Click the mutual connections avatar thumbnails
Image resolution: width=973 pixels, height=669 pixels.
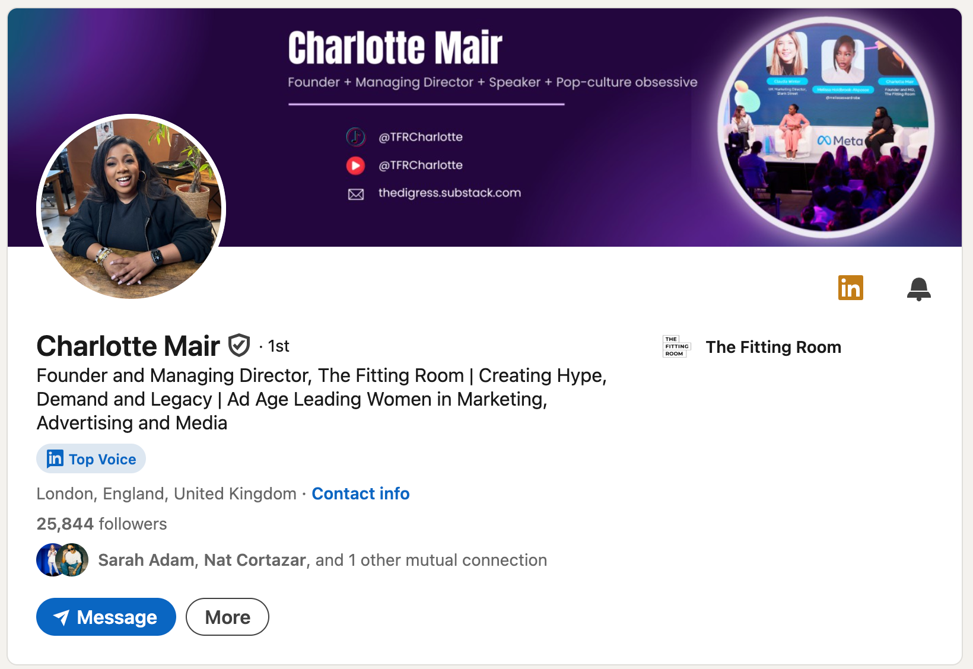coord(62,560)
